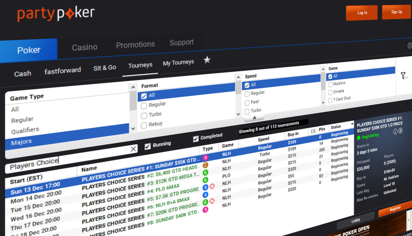Enable the Rebuy format checkbox
412x236 pixels.
[144, 125]
